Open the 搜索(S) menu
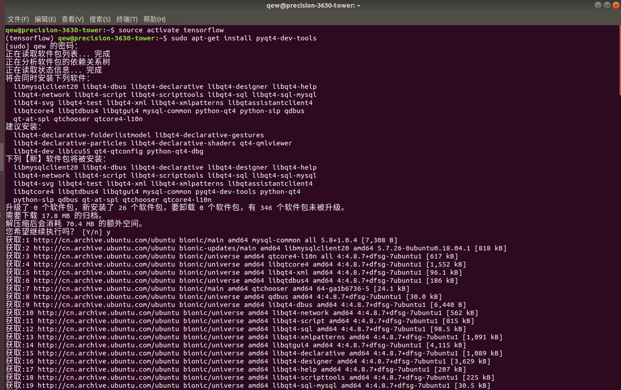 click(x=100, y=19)
